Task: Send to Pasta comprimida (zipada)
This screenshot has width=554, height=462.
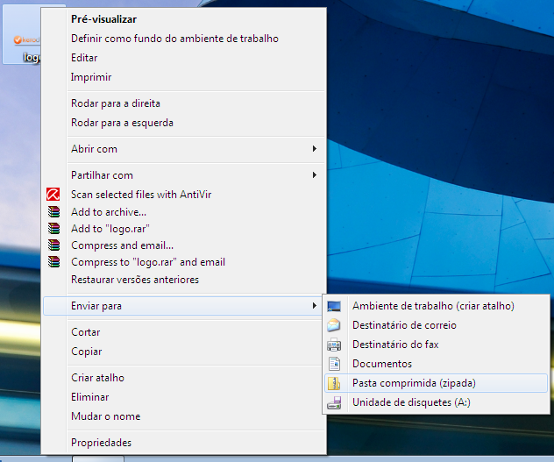Action: [x=436, y=383]
